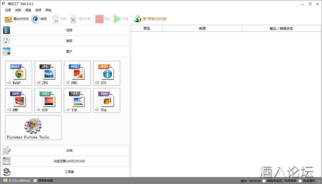Open the 帮助 help menu
The height and width of the screenshot is (184, 322).
coord(48,10)
